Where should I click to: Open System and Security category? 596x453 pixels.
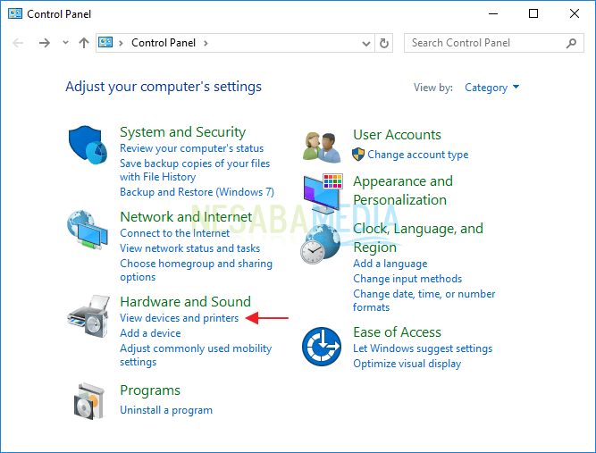click(182, 132)
